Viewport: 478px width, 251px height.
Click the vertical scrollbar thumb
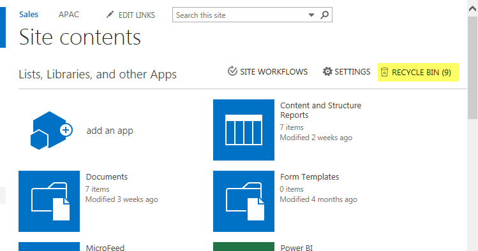[x=472, y=68]
